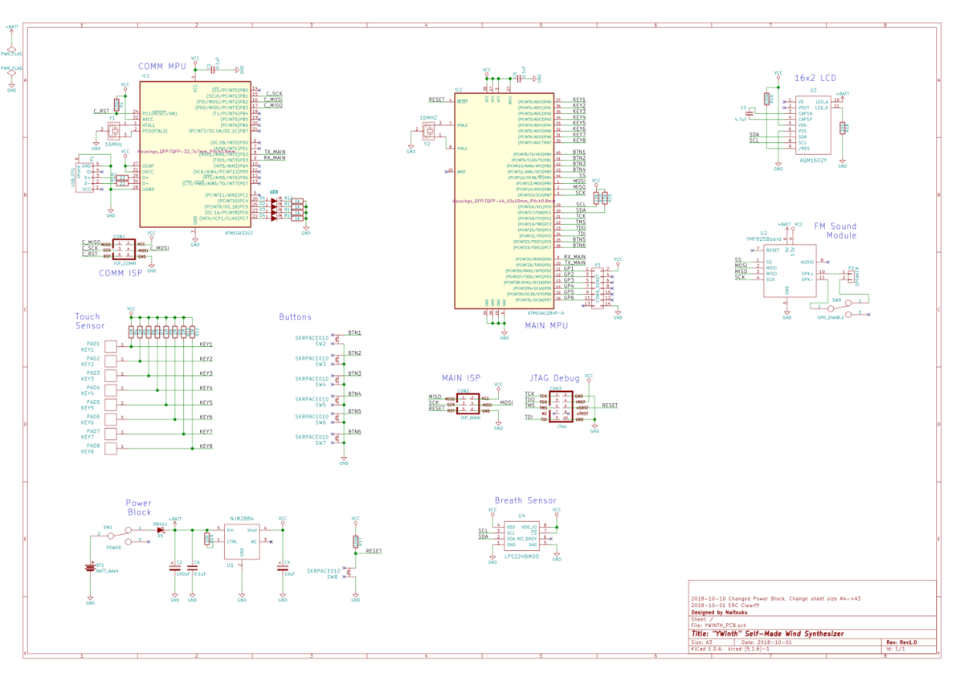Screen dimensions: 964x681
Task: Click the "Size: A3" field
Action: [x=701, y=642]
